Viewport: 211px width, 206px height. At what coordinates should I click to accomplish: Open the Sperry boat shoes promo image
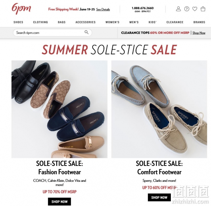[x=159, y=109]
